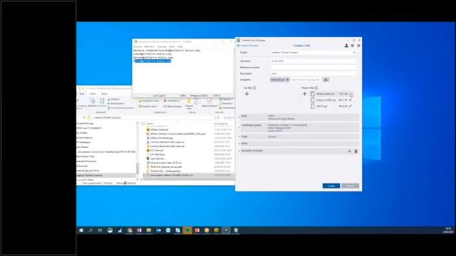Open Task View on the taskbar
This screenshot has height=256, width=456.
100,230
